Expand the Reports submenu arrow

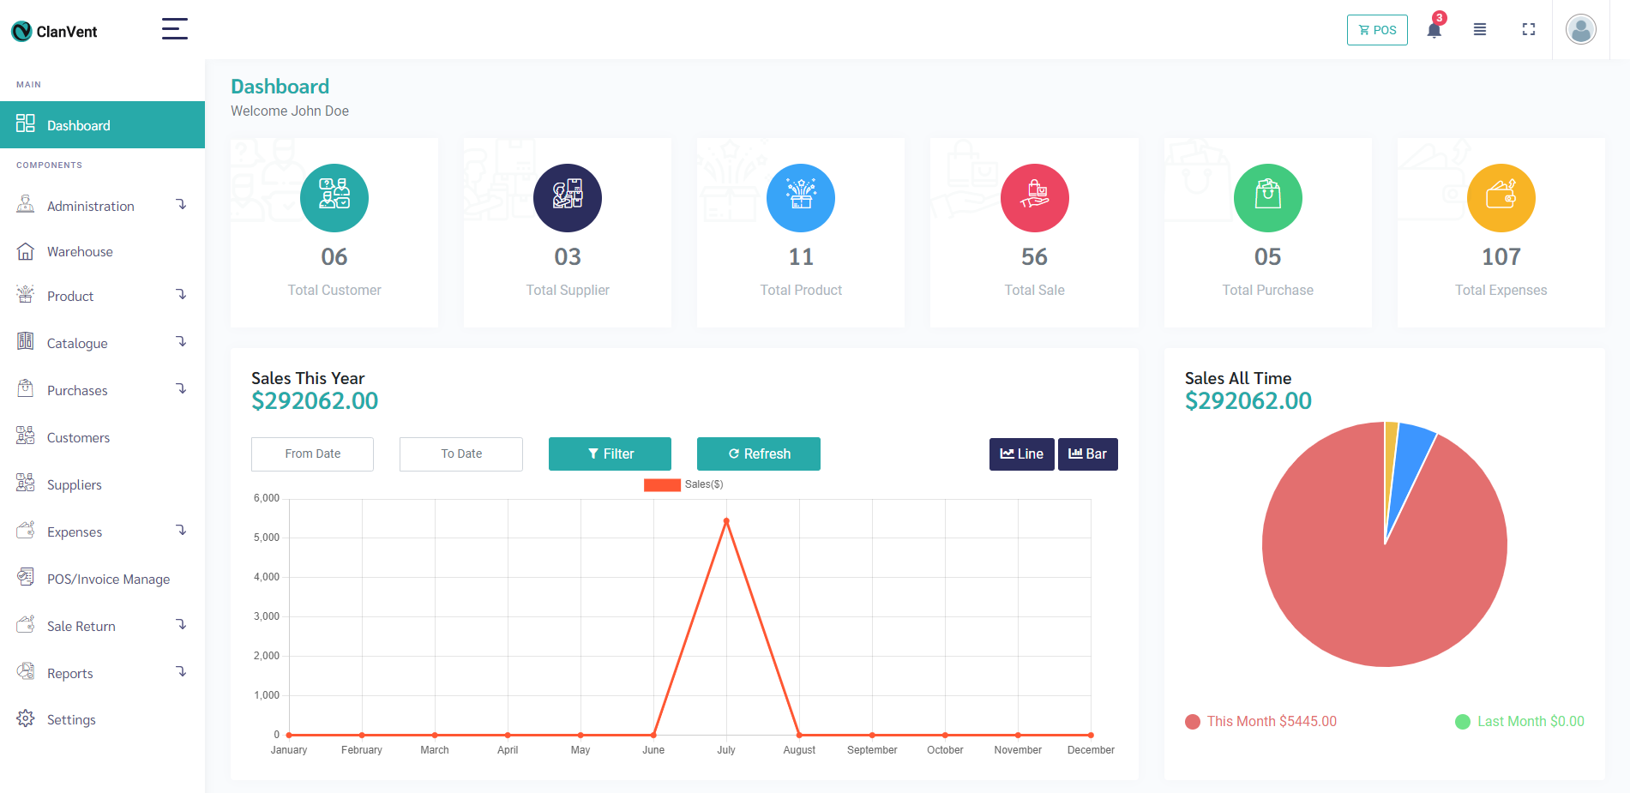tap(181, 672)
